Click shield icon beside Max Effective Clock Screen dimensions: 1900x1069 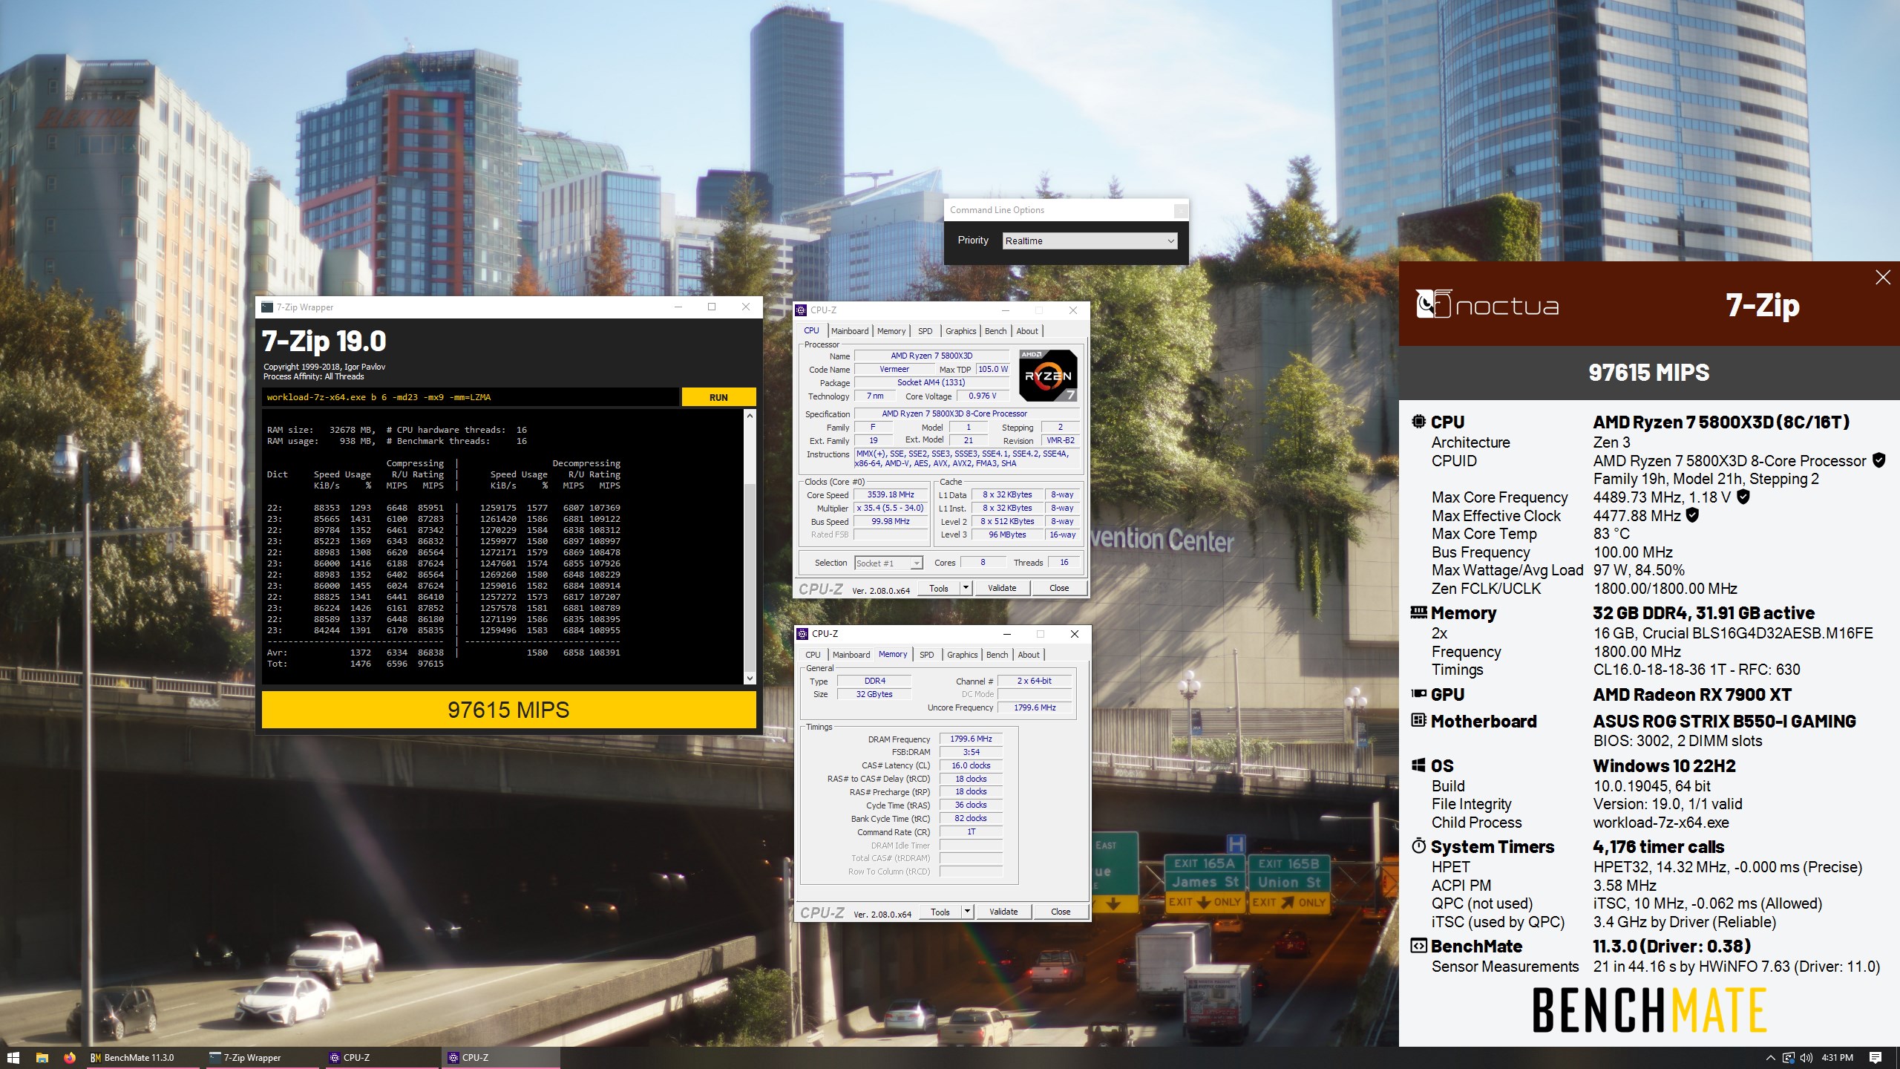click(1692, 514)
